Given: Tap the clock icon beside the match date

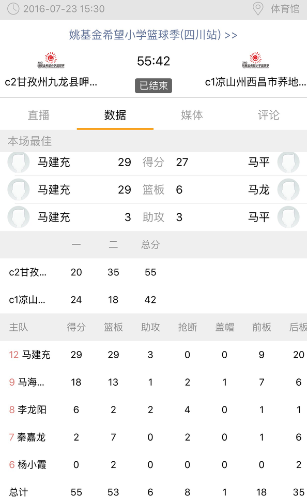Looking at the screenshot, I should (13, 9).
